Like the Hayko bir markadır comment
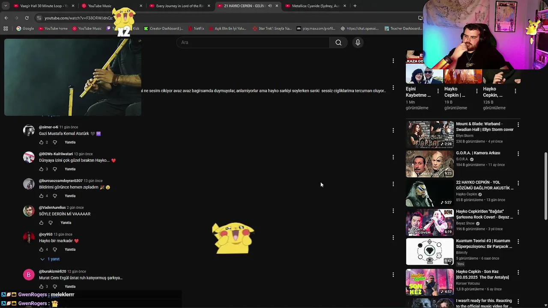 pos(42,249)
